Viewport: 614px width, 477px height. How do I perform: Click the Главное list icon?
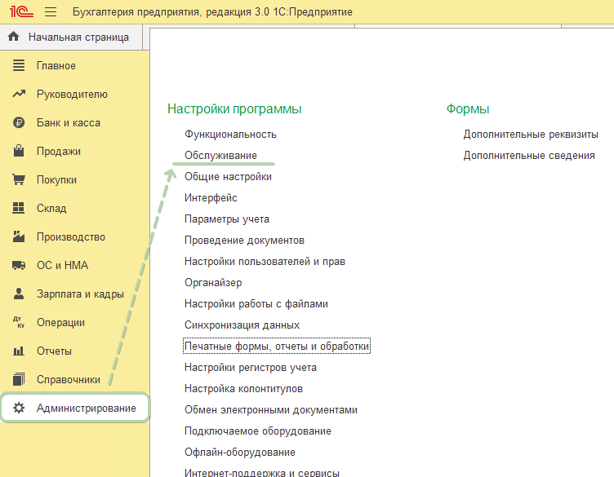tap(19, 65)
